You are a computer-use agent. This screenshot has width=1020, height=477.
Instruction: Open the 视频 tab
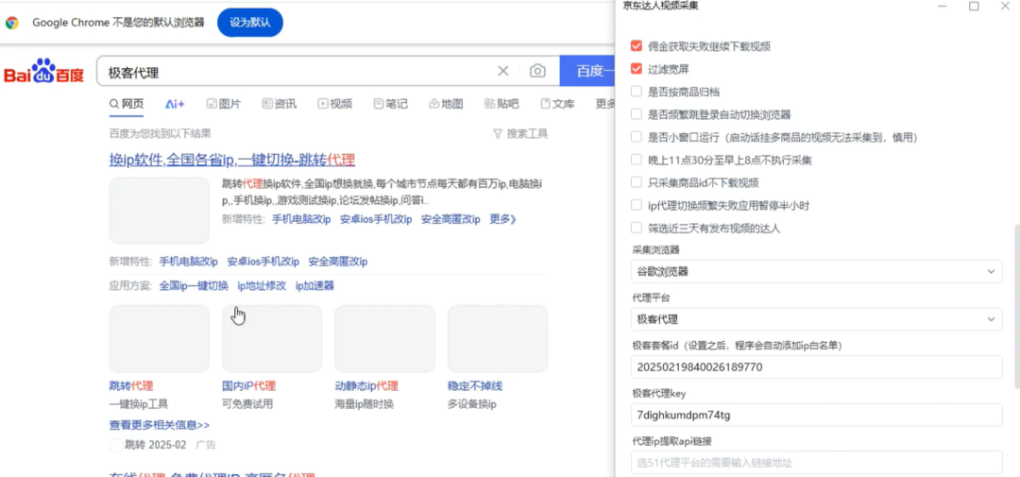point(335,104)
